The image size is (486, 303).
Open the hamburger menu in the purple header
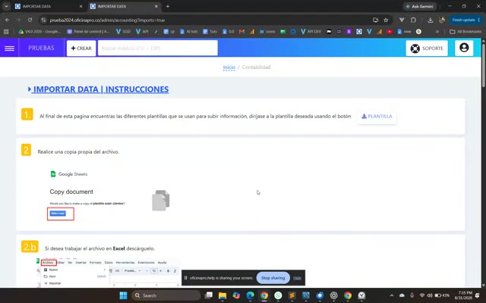coord(9,48)
